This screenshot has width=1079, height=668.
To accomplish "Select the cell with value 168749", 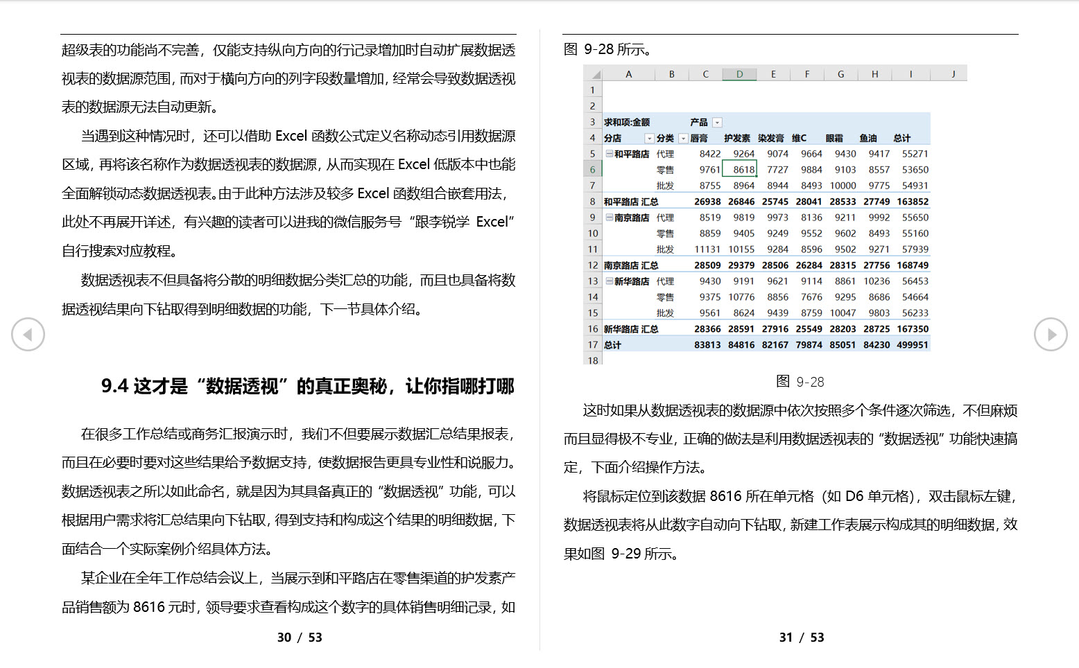I will tap(912, 265).
